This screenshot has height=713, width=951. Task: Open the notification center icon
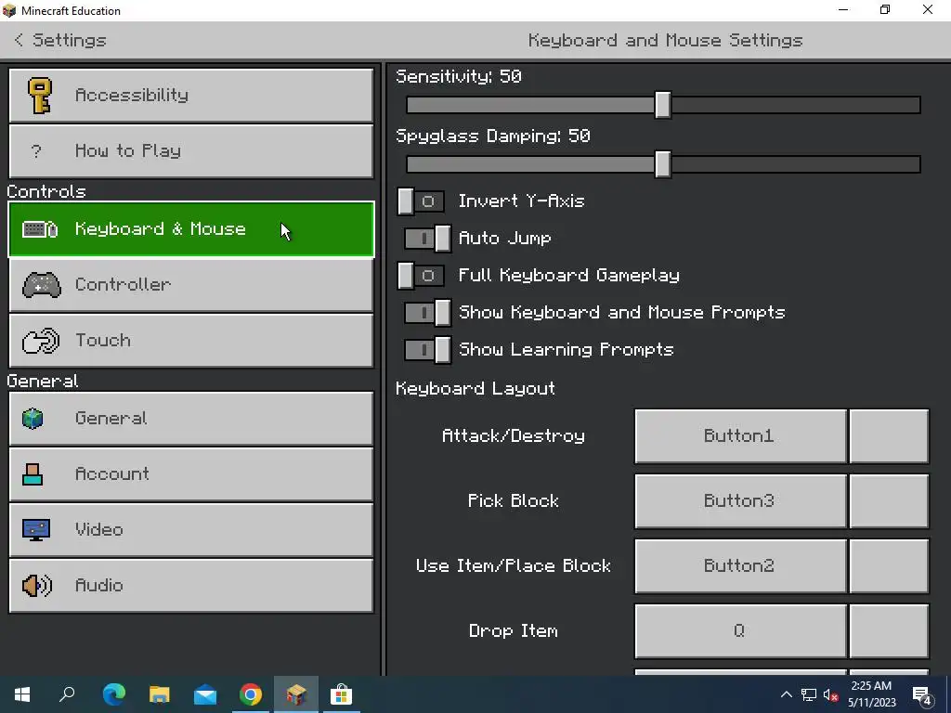pos(922,694)
